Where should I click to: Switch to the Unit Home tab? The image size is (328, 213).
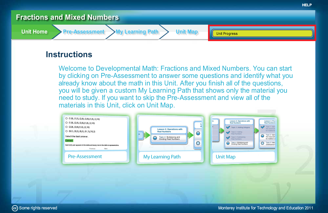[x=34, y=32]
